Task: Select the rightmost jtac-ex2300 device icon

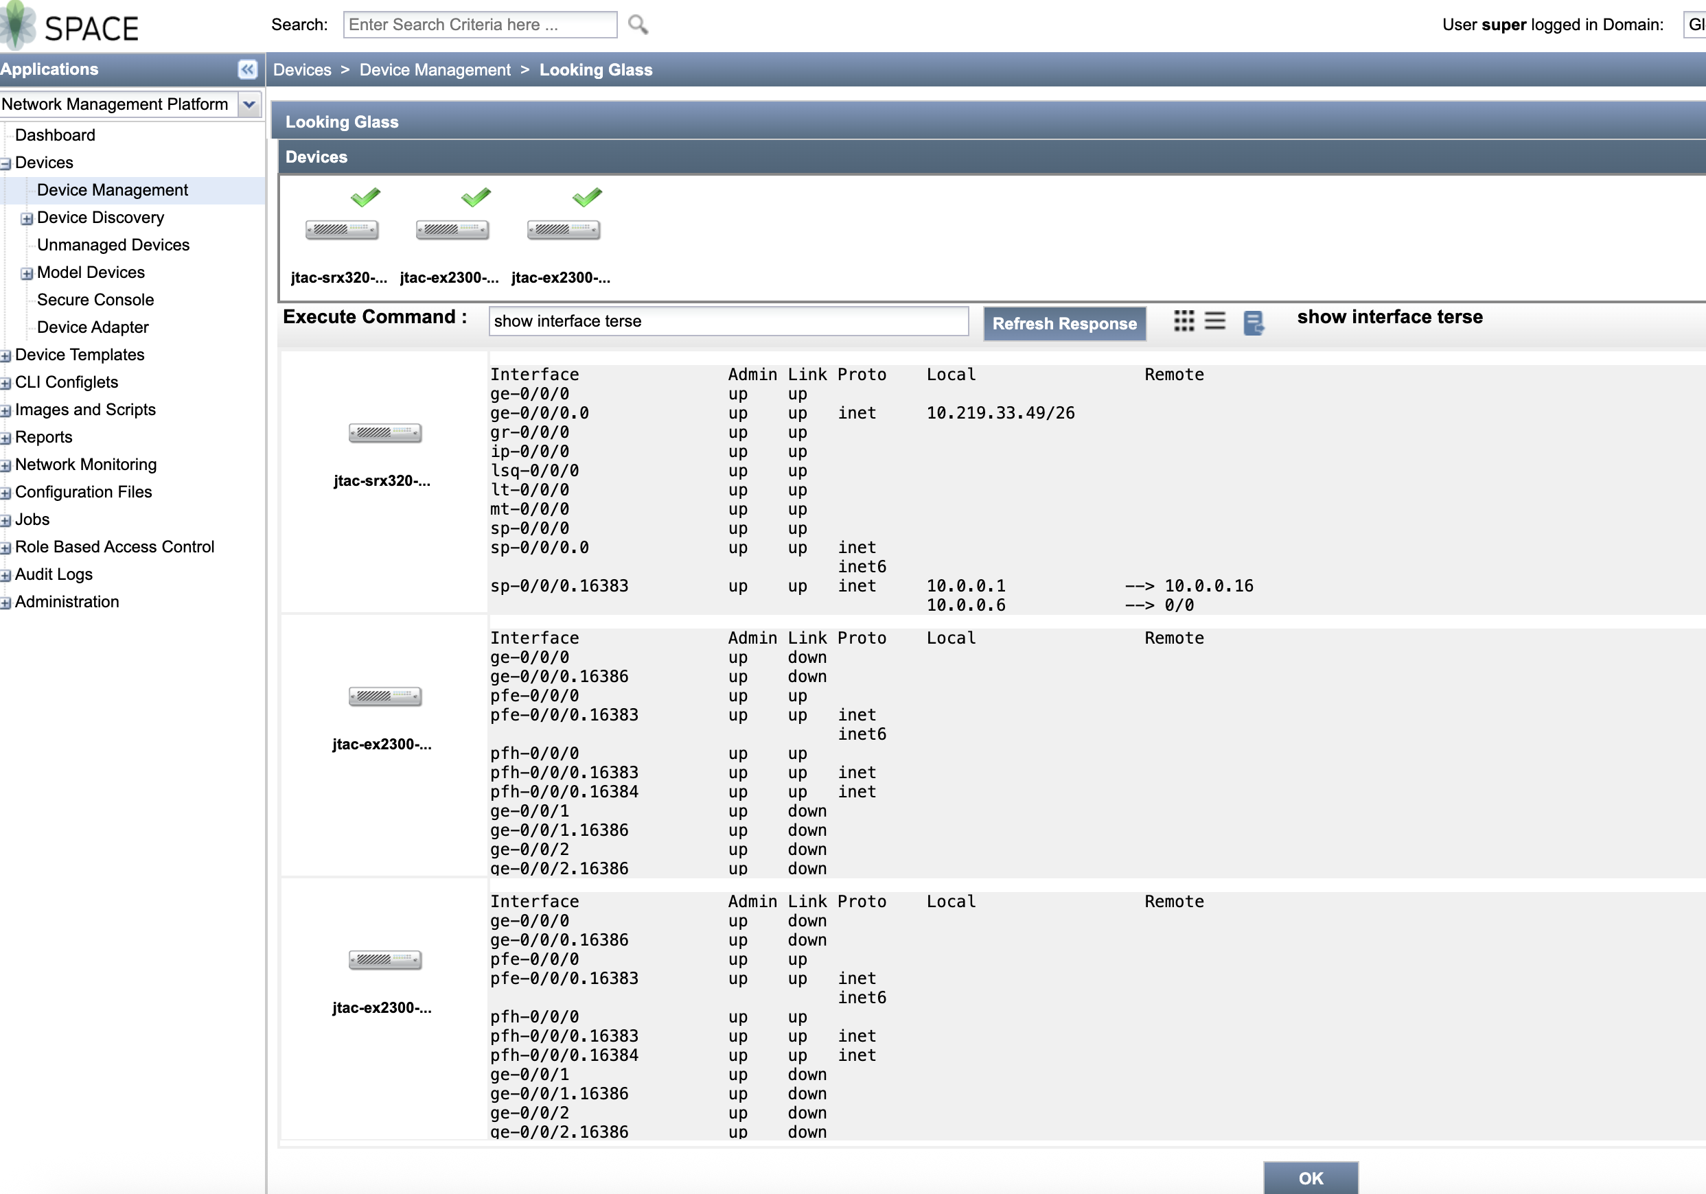Action: tap(563, 230)
